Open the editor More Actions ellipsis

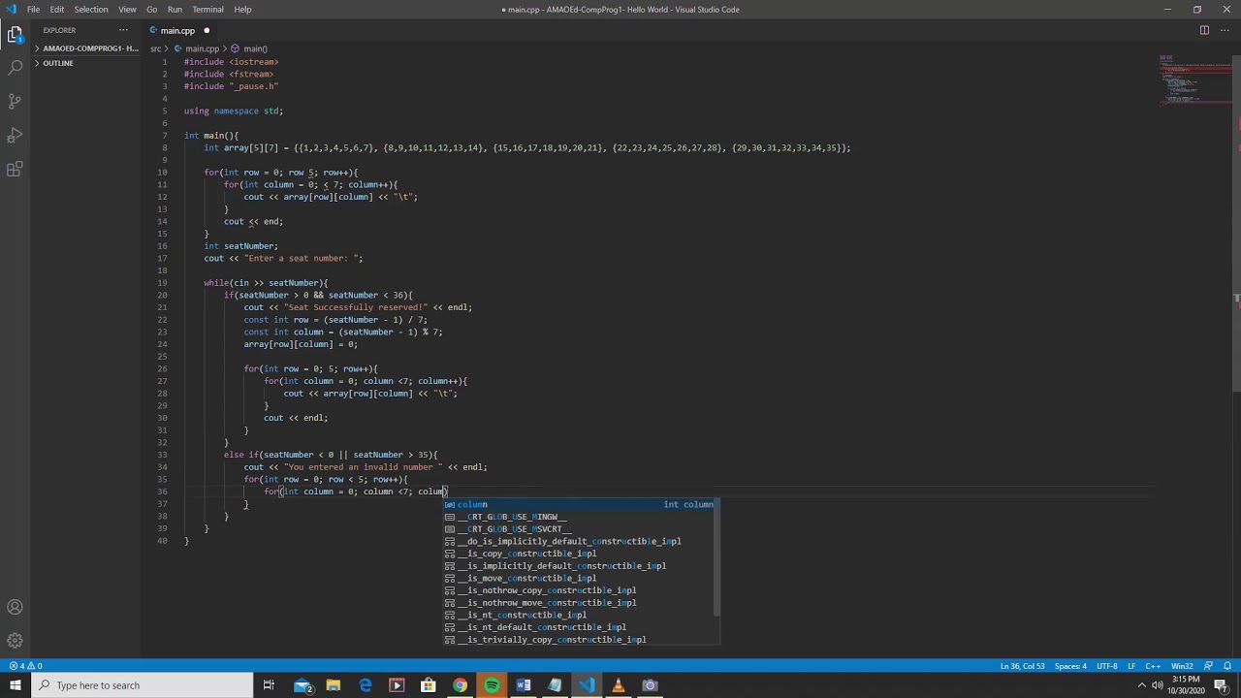pyautogui.click(x=1224, y=30)
